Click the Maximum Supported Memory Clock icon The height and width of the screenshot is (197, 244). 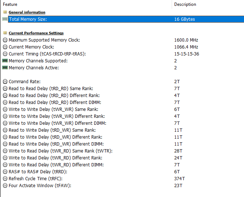5,40
